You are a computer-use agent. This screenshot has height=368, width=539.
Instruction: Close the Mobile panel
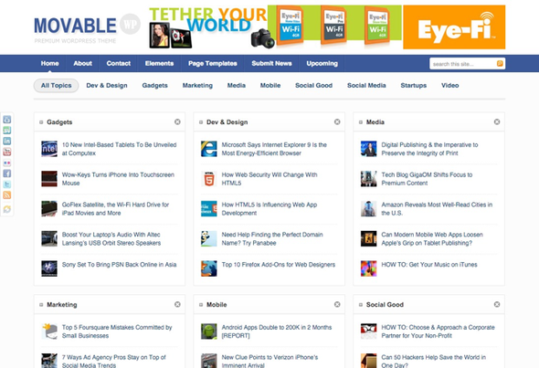pyautogui.click(x=337, y=304)
